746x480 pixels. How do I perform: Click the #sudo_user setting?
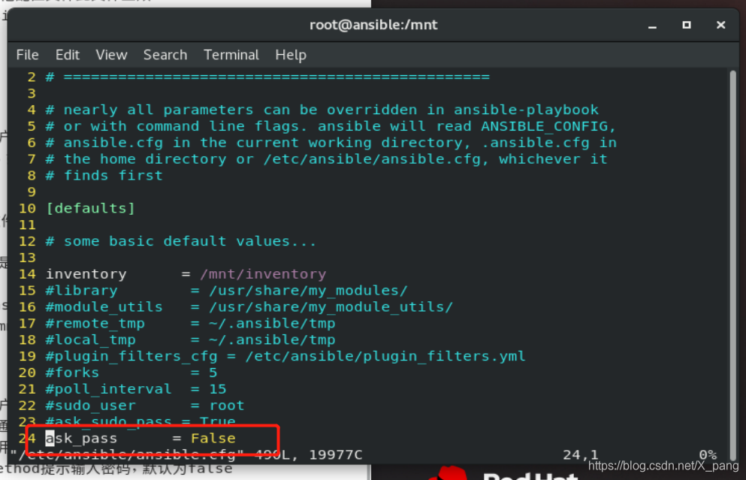pyautogui.click(x=90, y=406)
